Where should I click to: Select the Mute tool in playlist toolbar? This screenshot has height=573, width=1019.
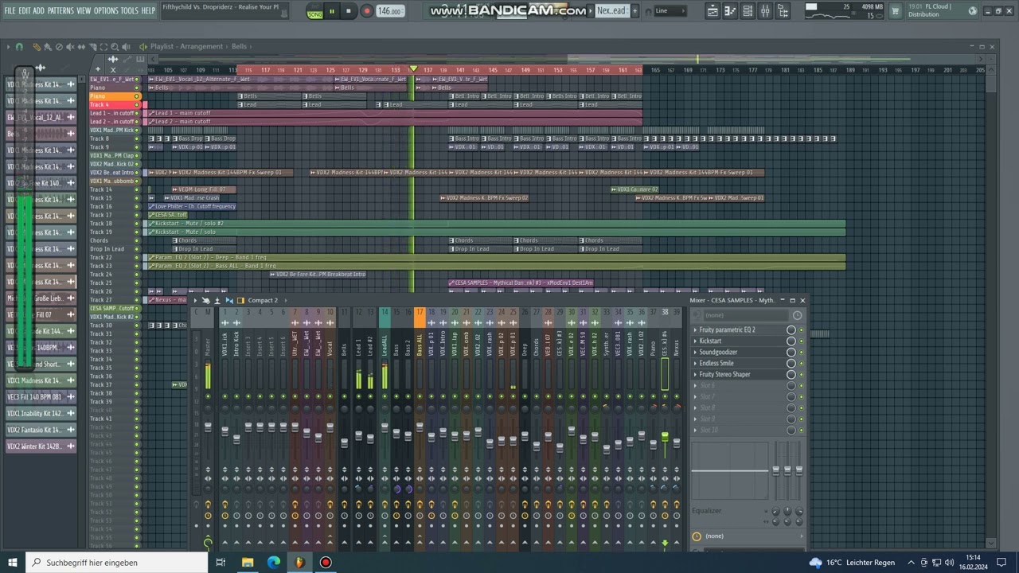pos(70,47)
